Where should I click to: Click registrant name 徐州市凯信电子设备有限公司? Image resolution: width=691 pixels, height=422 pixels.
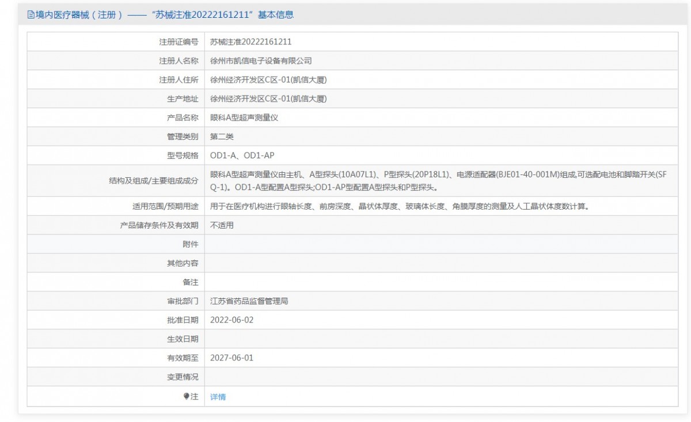[x=261, y=60]
